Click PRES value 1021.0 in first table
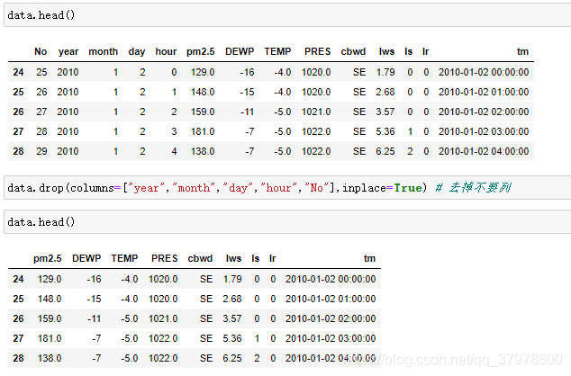Viewport: 571px width, 376px height. coord(316,112)
